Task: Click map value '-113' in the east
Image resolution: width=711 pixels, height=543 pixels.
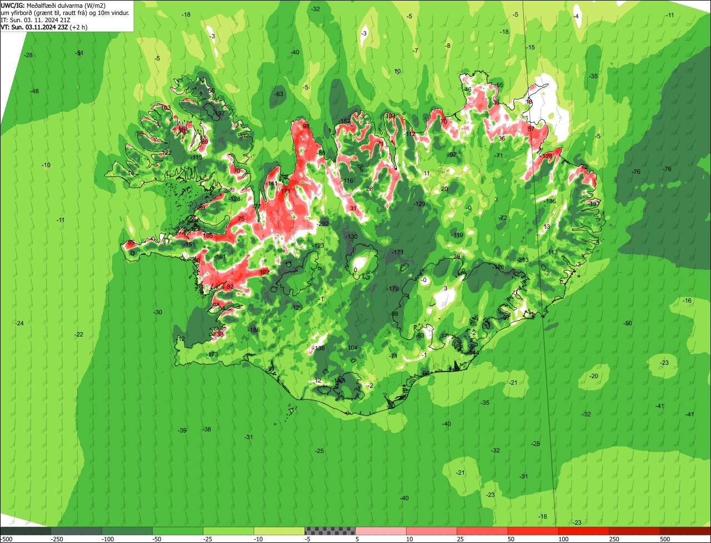Action: 552,253
